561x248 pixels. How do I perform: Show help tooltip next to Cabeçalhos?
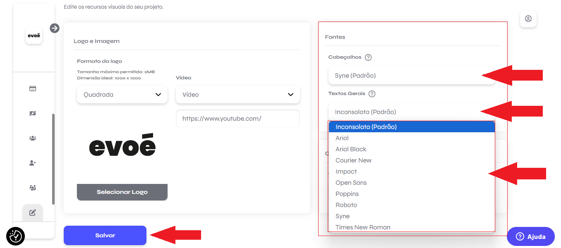tap(368, 57)
